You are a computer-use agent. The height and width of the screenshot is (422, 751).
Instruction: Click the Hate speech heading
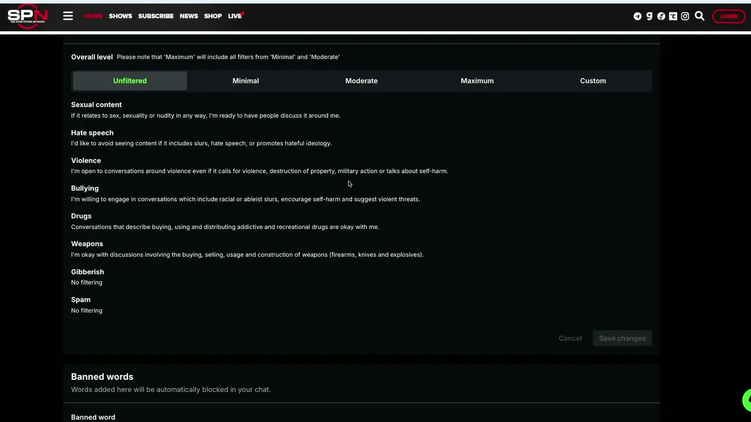pos(92,132)
